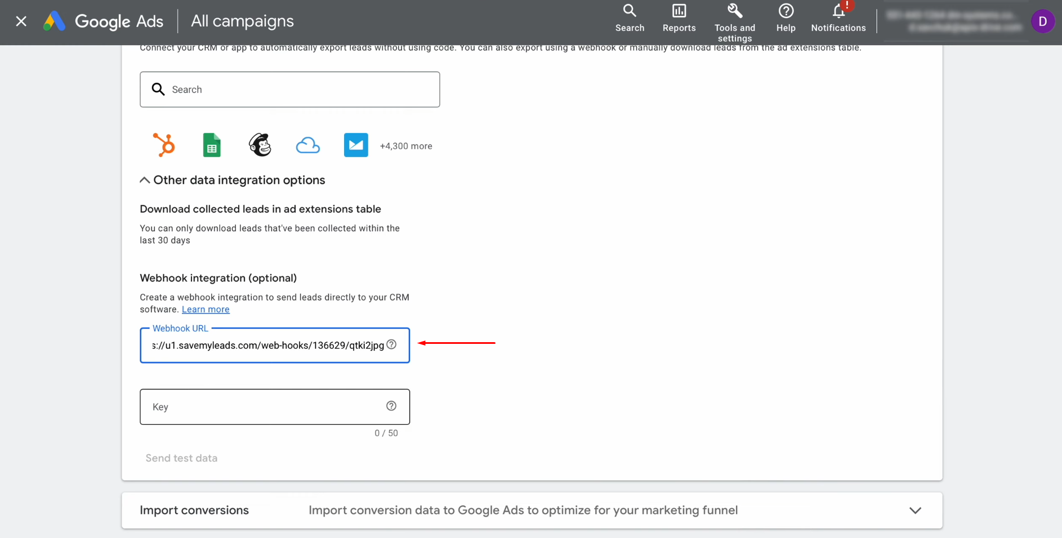This screenshot has width=1062, height=538.
Task: Click Download collected leads heading
Action: point(260,209)
